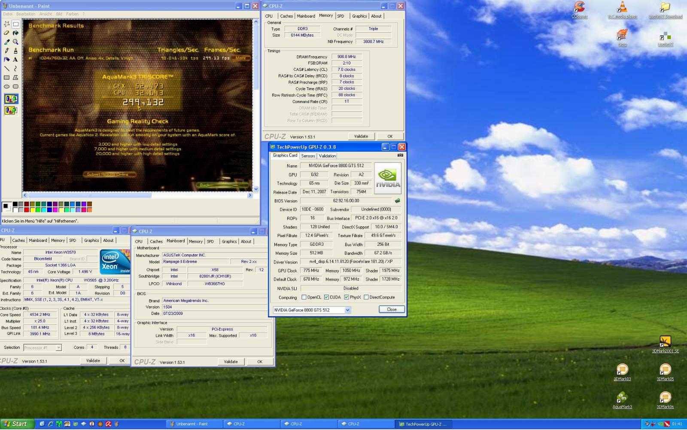Select the rectangular Select tool in Paint

pos(15,24)
